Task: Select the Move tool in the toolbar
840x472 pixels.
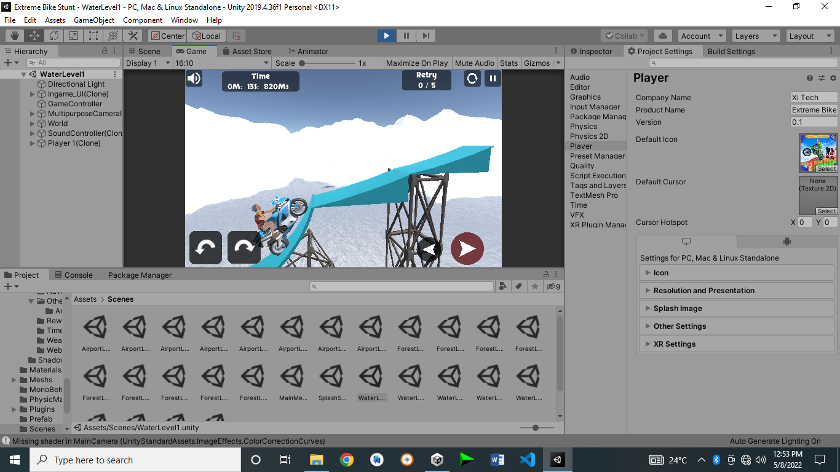Action: [x=33, y=35]
